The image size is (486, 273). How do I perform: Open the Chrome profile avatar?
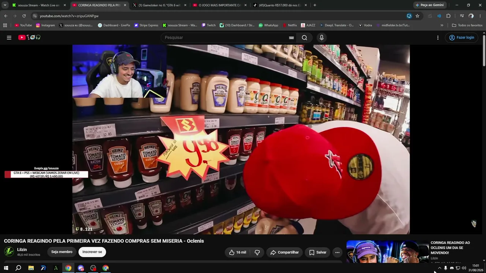(471, 16)
